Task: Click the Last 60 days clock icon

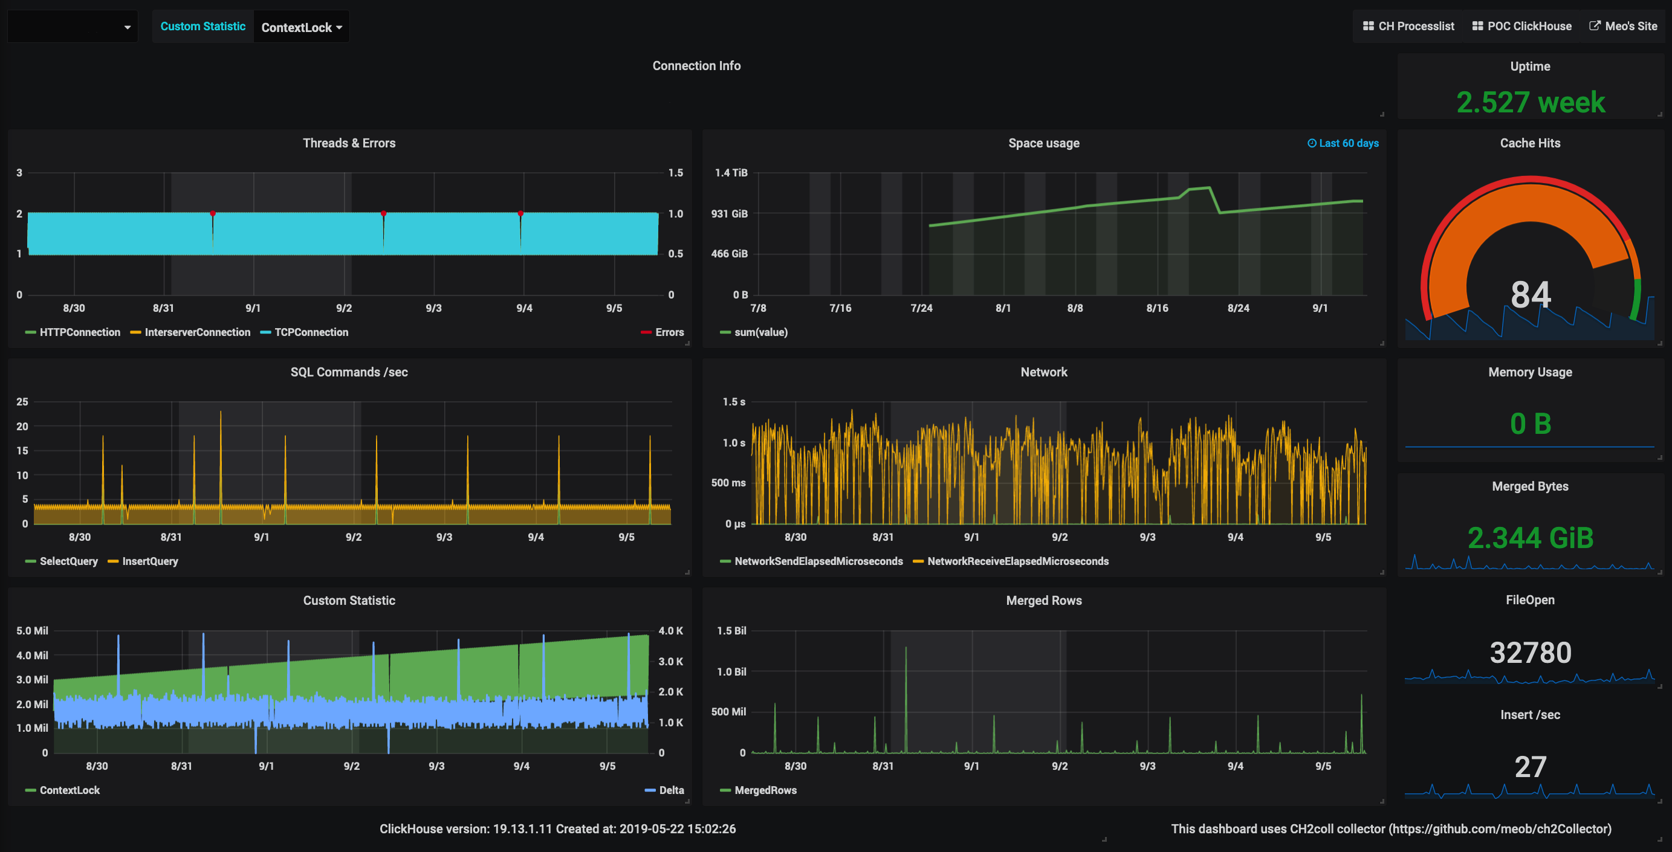Action: point(1312,143)
